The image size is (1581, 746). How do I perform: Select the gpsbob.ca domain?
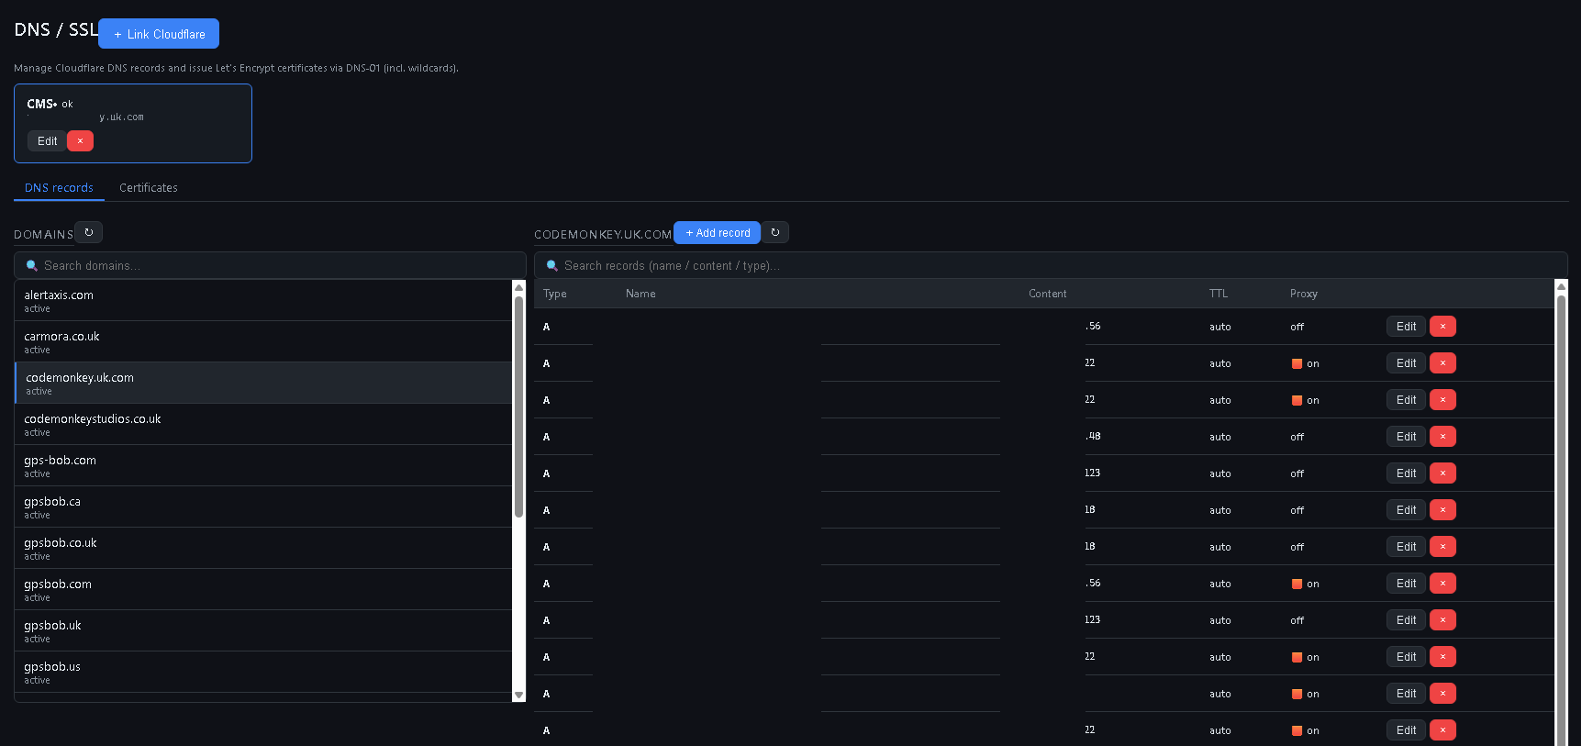263,507
